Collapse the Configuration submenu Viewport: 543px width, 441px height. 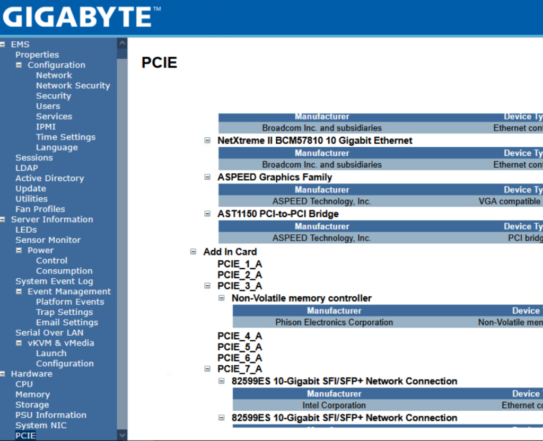[x=19, y=65]
